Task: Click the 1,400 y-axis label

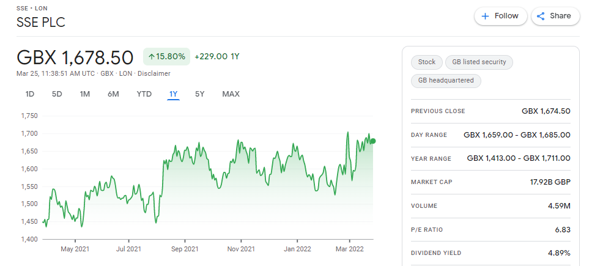Action: [29, 239]
